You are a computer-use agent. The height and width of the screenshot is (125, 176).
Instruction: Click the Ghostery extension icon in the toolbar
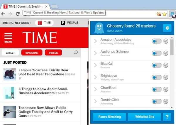pos(172,14)
